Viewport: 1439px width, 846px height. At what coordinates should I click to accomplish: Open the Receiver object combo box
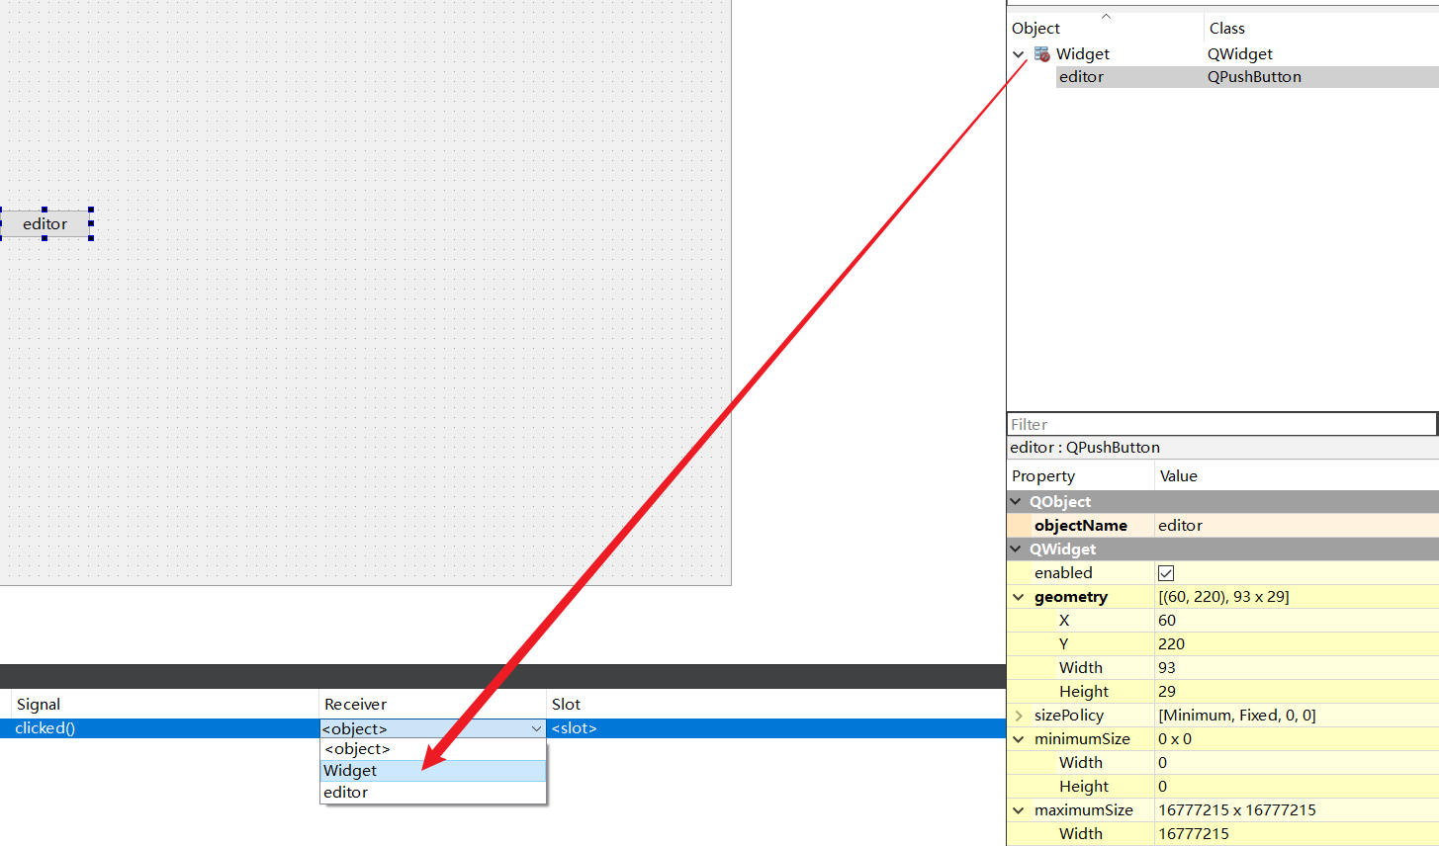tap(432, 728)
